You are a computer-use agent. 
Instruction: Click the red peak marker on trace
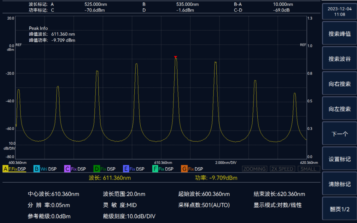tap(175, 57)
